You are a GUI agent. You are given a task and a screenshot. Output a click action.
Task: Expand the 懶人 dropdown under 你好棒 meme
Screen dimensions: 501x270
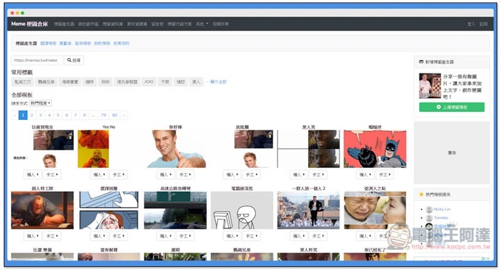click(x=165, y=174)
